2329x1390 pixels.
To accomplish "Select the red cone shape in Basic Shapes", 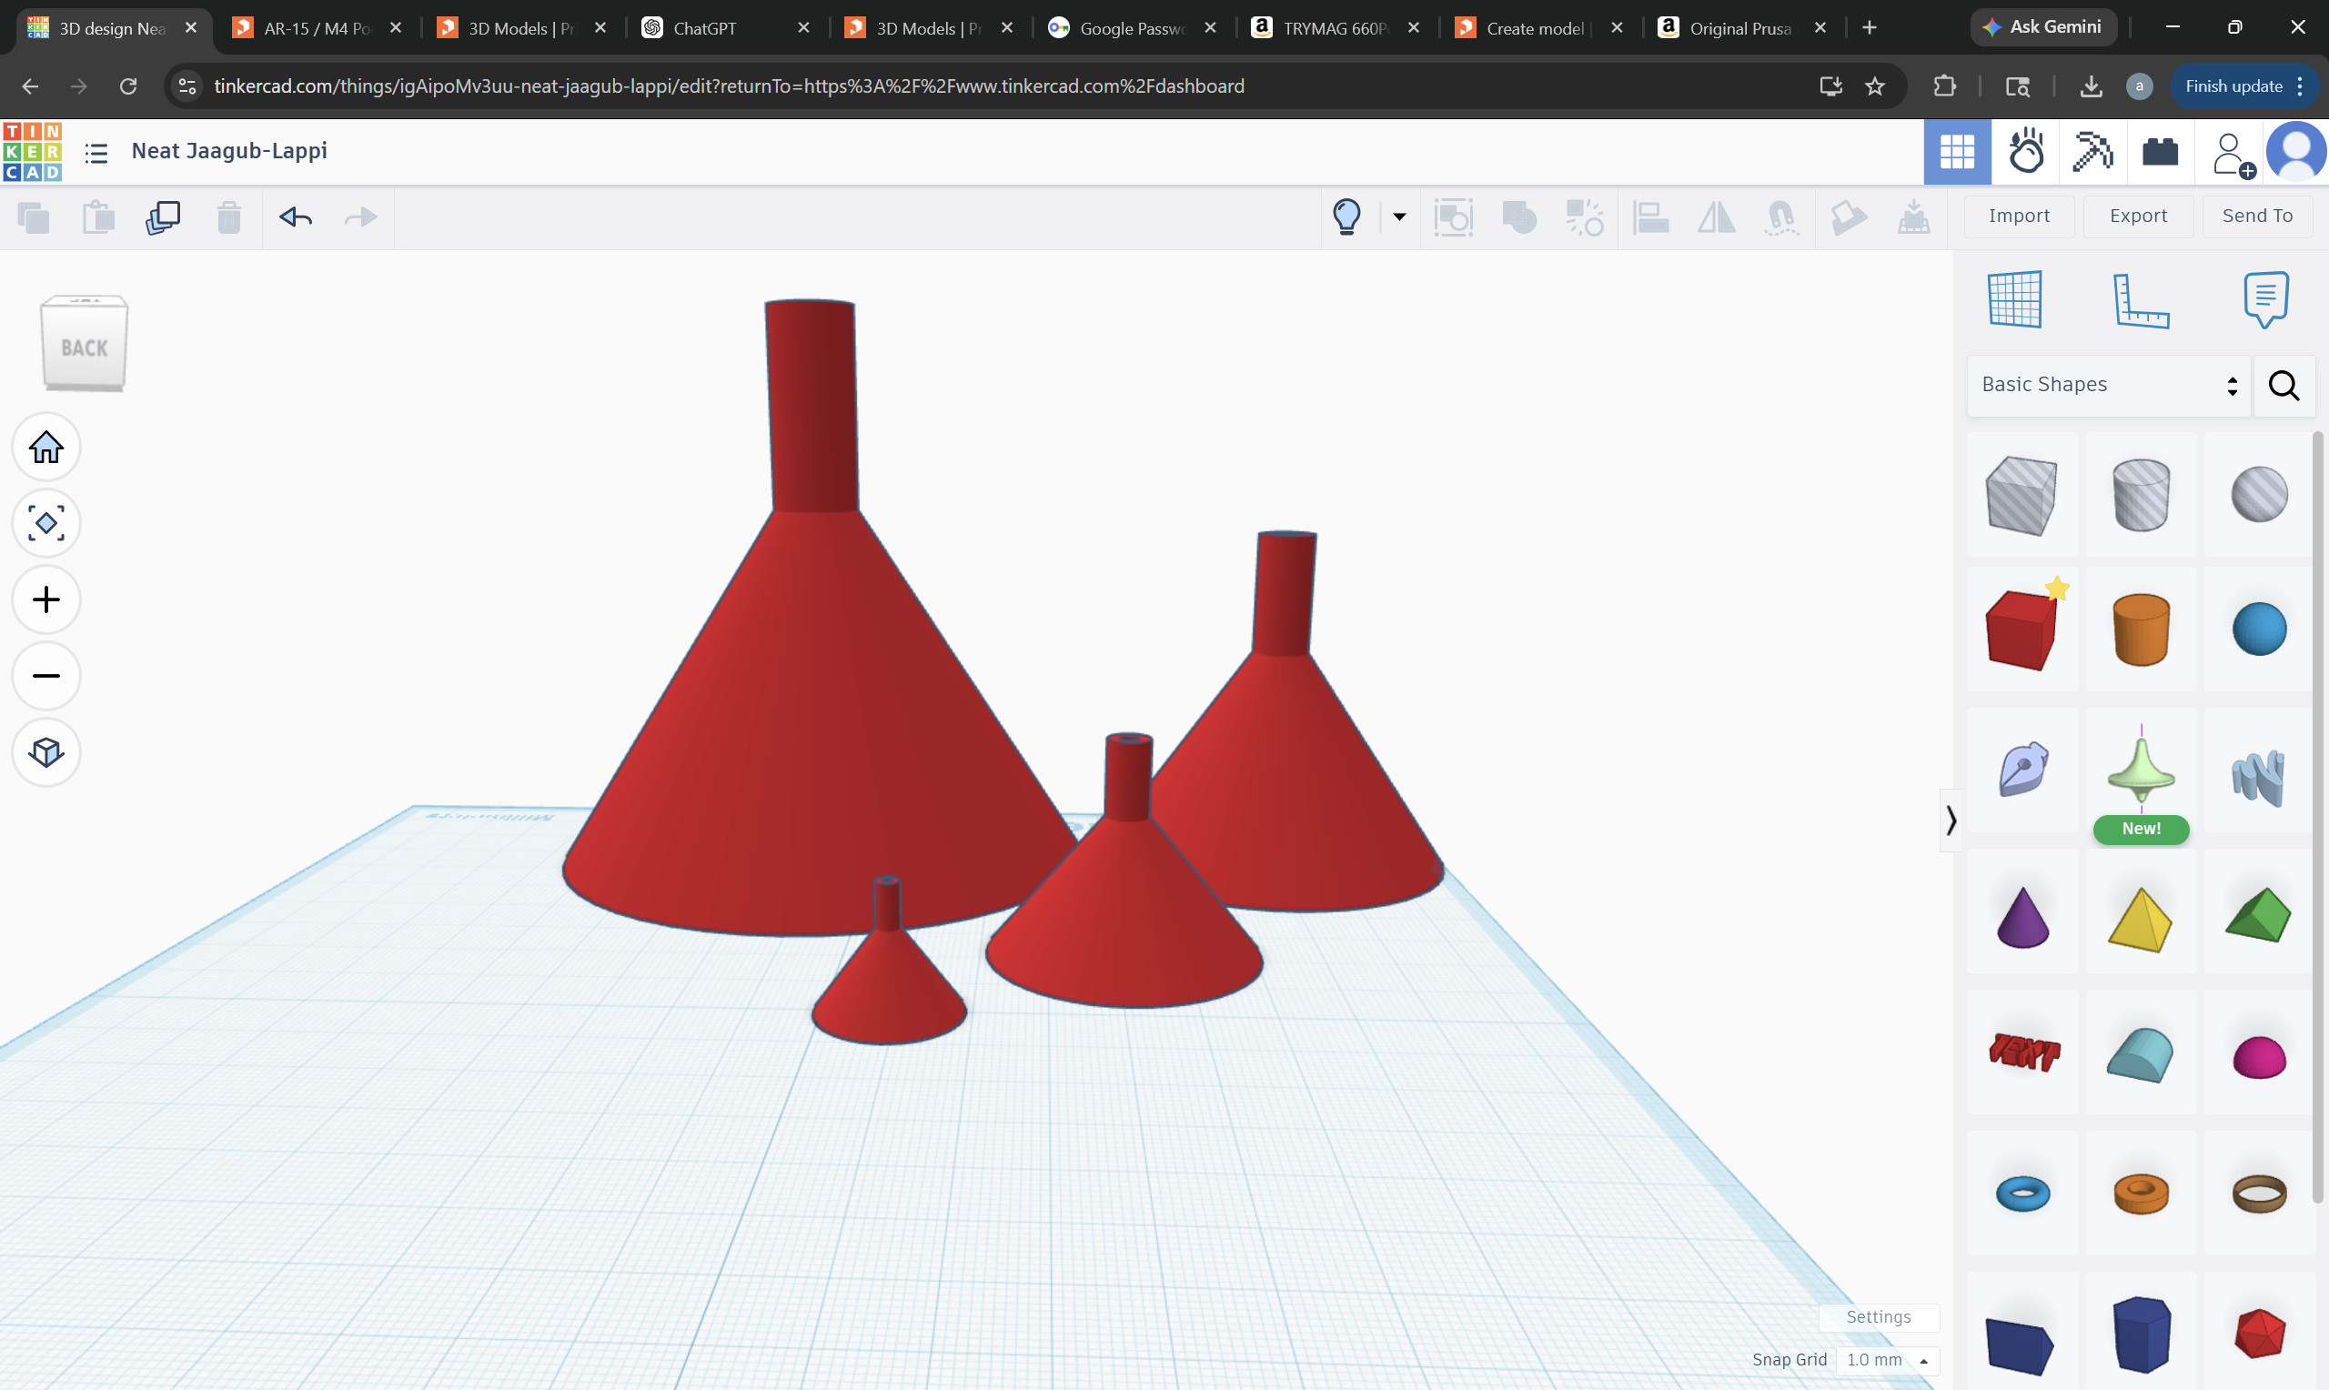I will click(2021, 913).
